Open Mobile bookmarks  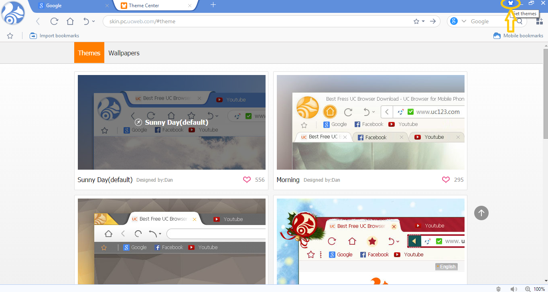click(518, 36)
